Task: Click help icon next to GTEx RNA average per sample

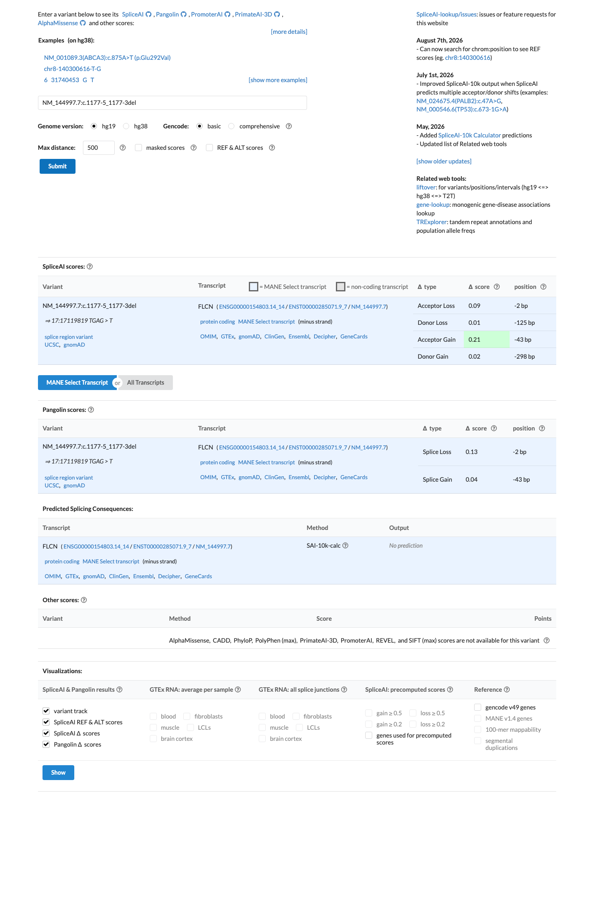Action: [x=238, y=690]
